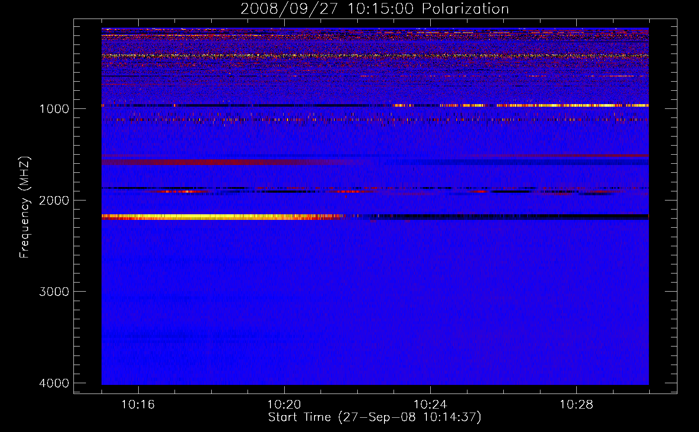699x432 pixels.
Task: Click the 10:16 time tick label
Action: (x=138, y=405)
